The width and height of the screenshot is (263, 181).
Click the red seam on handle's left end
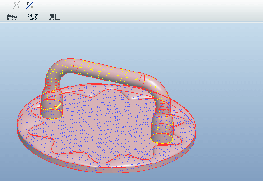(75, 66)
